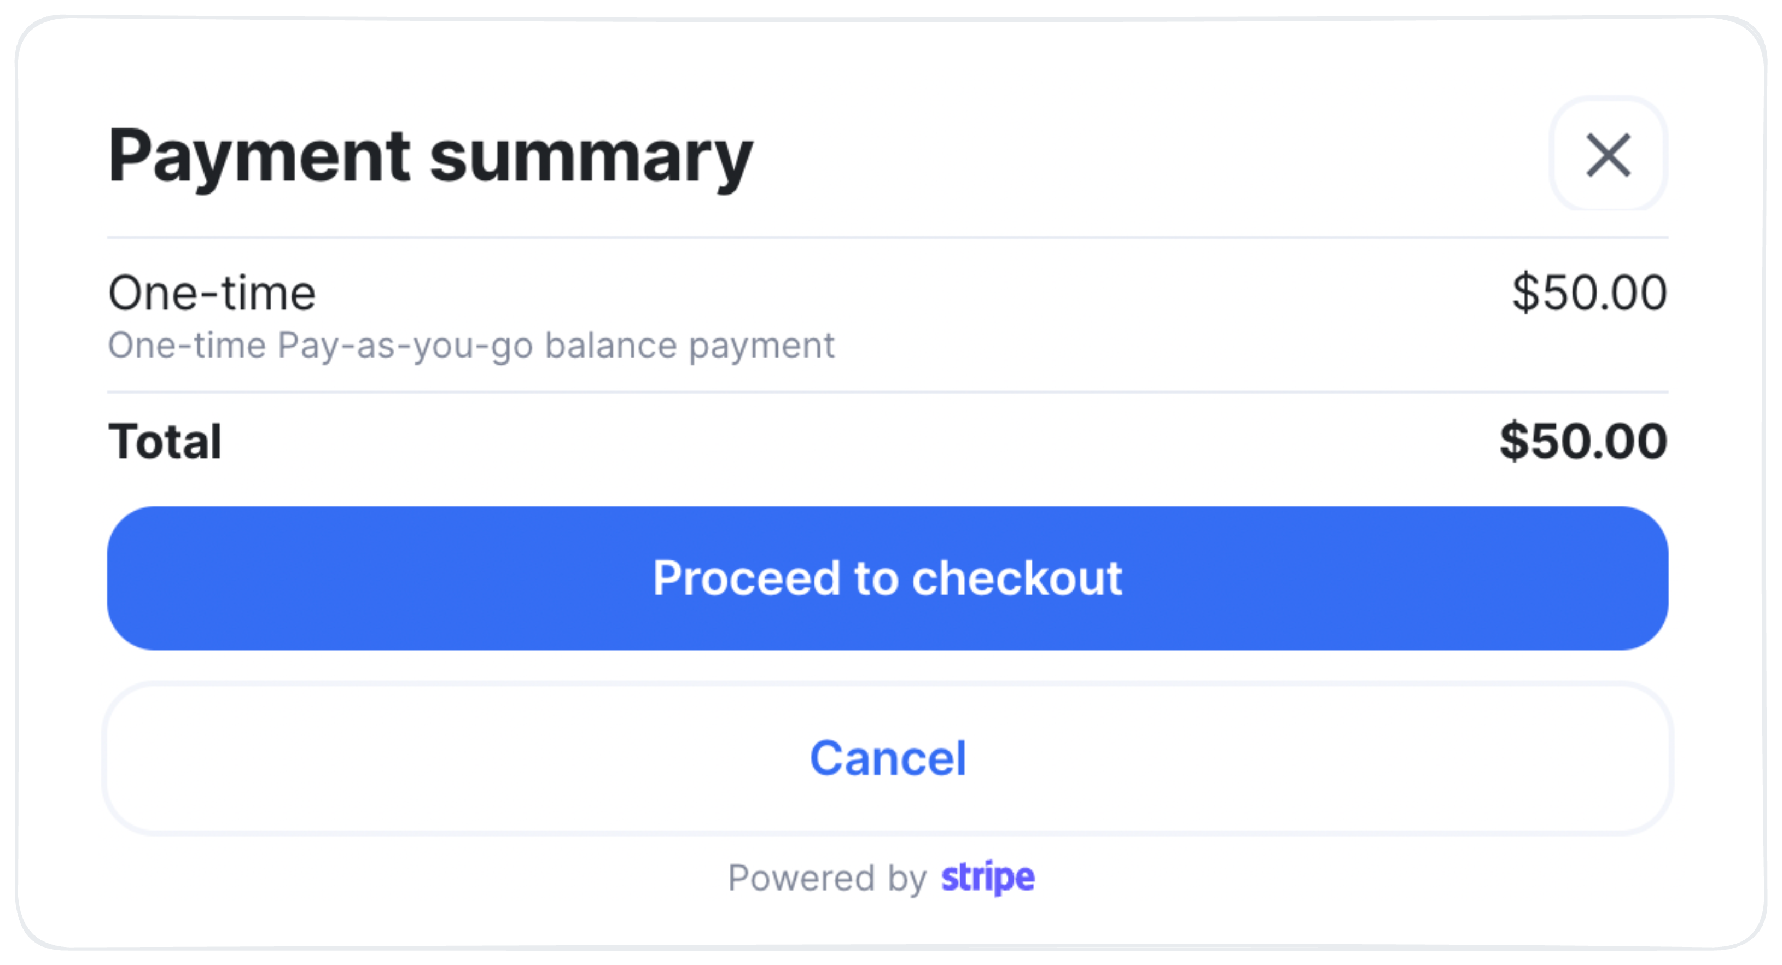Click 'One-time' at the description's start
Image resolution: width=1782 pixels, height=965 pixels.
pos(187,346)
